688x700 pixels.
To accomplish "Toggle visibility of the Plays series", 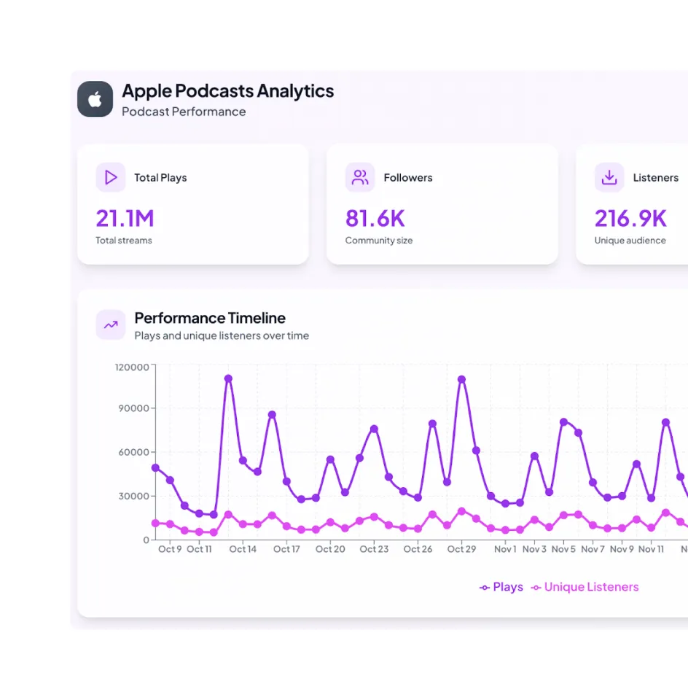I will coord(501,587).
